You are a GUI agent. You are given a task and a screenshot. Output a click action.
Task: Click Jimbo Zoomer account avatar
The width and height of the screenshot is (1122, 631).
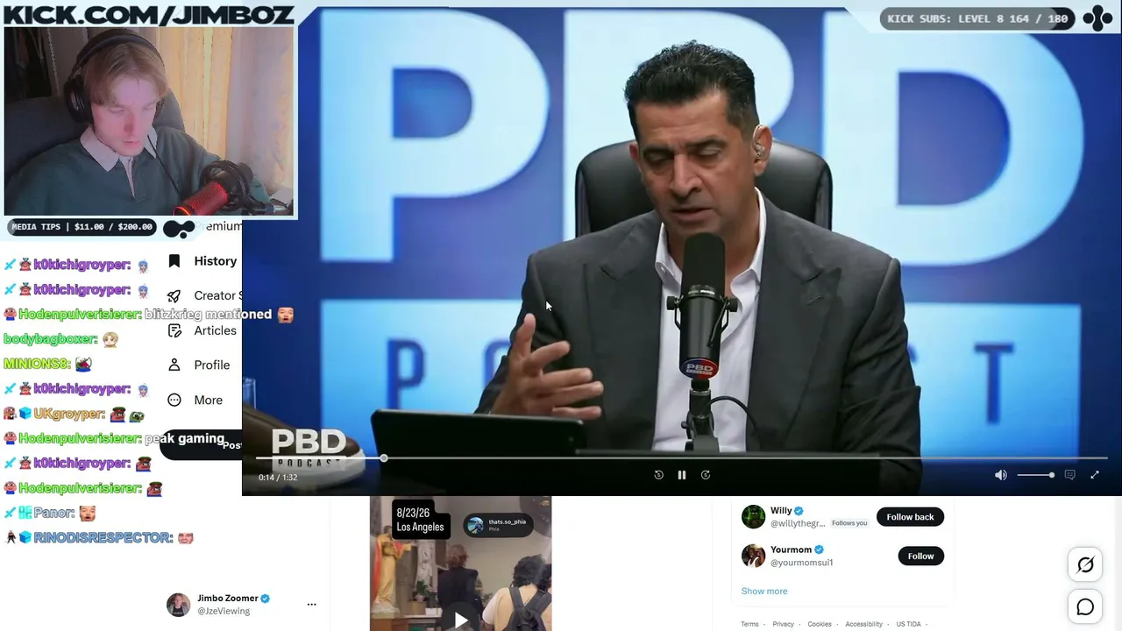coord(178,605)
